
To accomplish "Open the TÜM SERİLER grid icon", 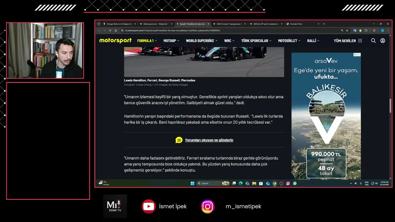I will tap(360, 41).
